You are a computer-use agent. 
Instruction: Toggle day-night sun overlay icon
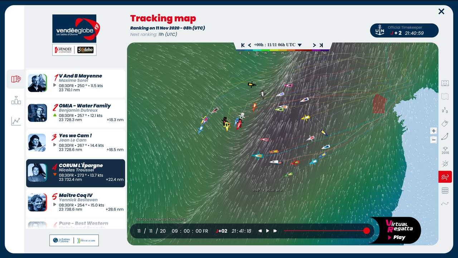tap(445, 164)
